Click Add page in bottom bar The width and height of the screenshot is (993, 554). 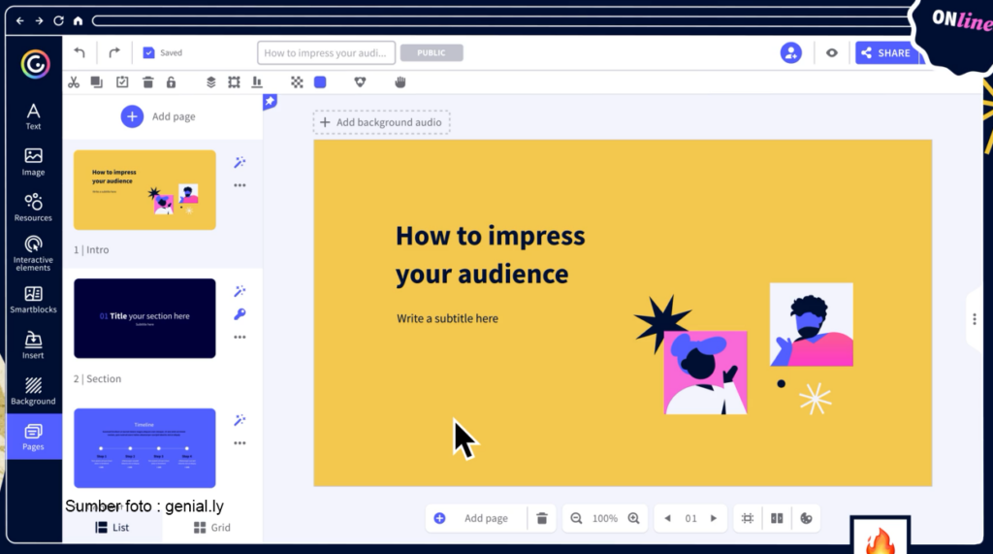coord(471,518)
